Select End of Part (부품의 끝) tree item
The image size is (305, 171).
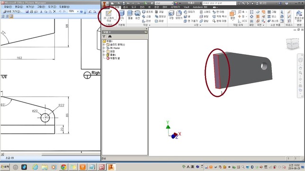pyautogui.click(x=113, y=58)
